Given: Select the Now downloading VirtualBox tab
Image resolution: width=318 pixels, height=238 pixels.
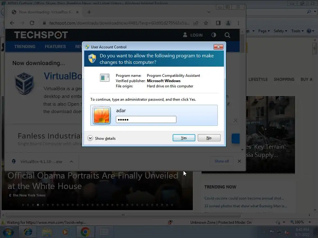Looking at the screenshot, I should (45, 12).
